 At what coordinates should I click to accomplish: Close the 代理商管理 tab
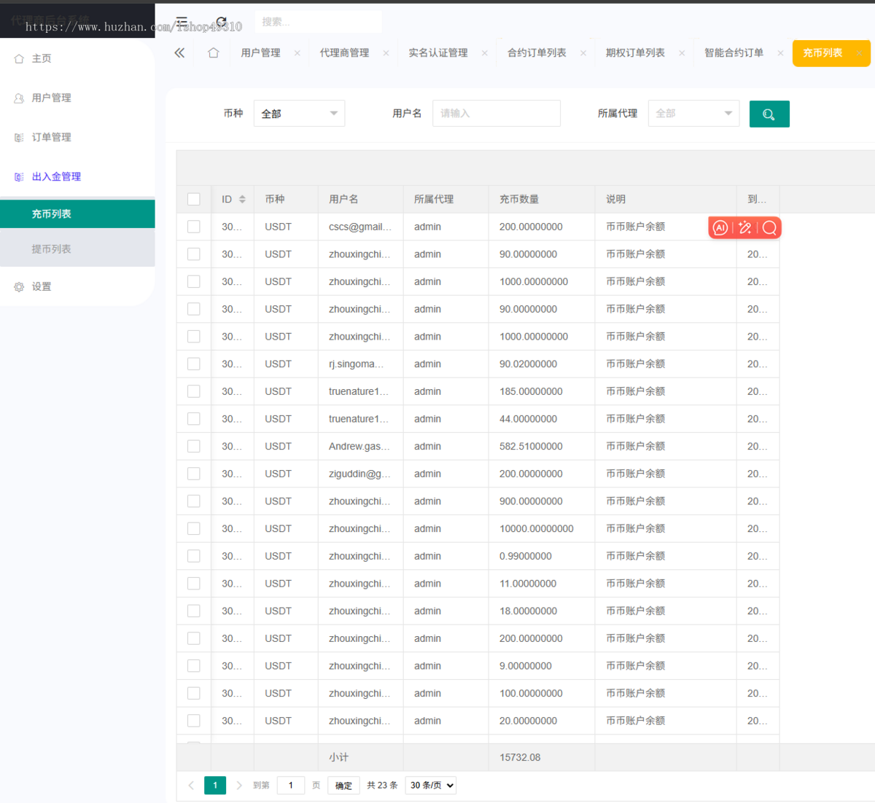pos(386,53)
